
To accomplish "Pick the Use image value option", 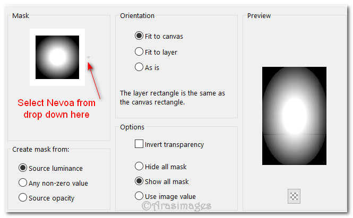I will tap(139, 196).
